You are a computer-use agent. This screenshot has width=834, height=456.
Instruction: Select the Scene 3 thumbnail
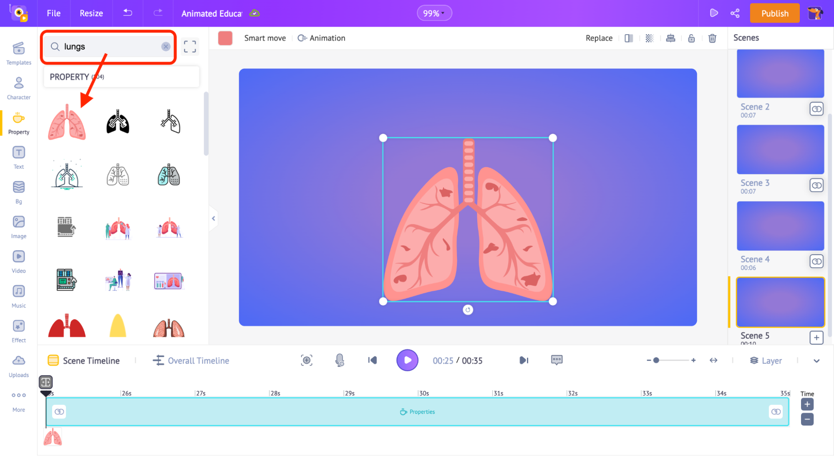[x=780, y=150]
